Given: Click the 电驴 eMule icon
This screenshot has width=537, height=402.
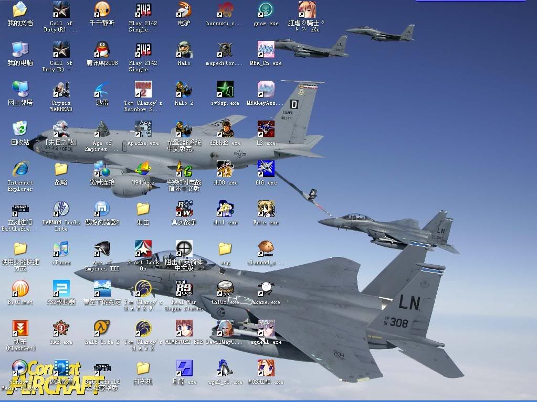Looking at the screenshot, I should click(184, 9).
